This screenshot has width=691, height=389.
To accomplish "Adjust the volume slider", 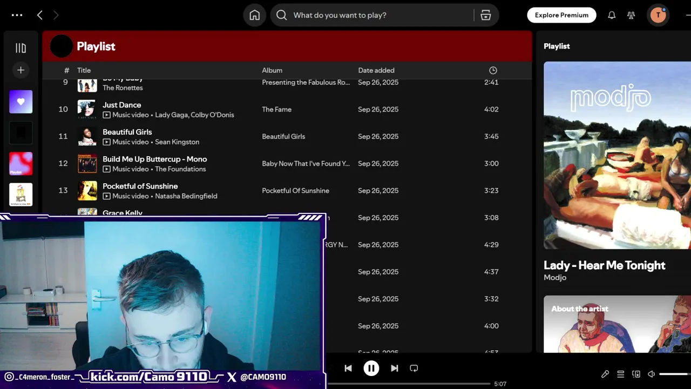I will (x=674, y=374).
